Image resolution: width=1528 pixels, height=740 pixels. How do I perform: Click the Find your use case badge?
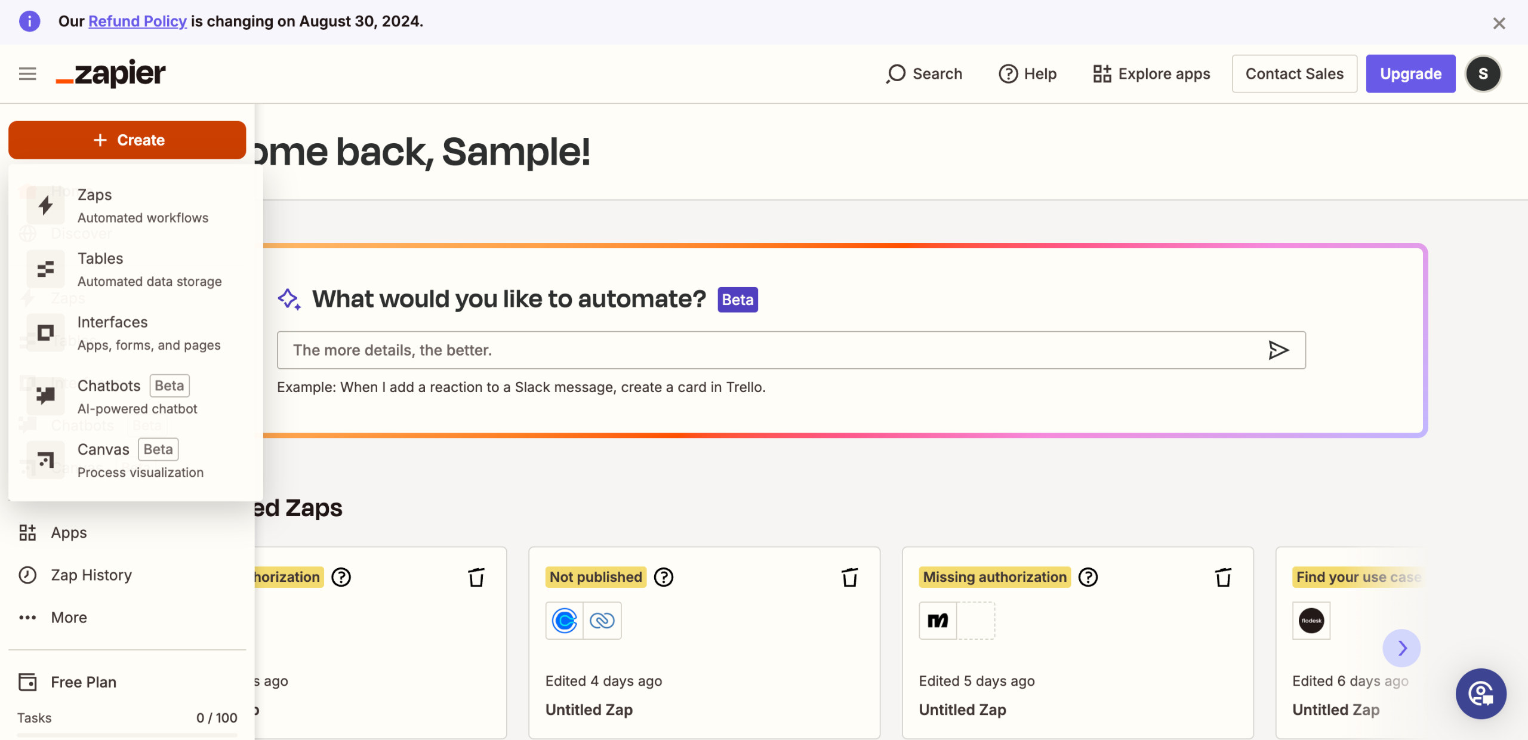click(1358, 577)
